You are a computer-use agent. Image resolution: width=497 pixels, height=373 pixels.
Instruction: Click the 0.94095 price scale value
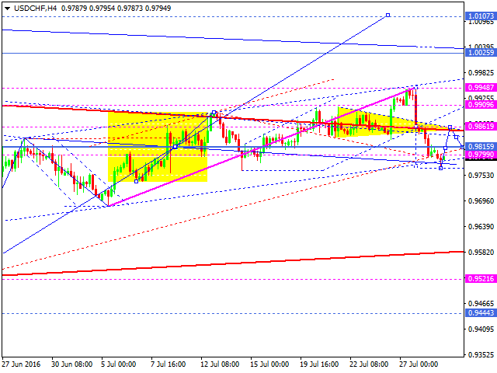point(481,329)
